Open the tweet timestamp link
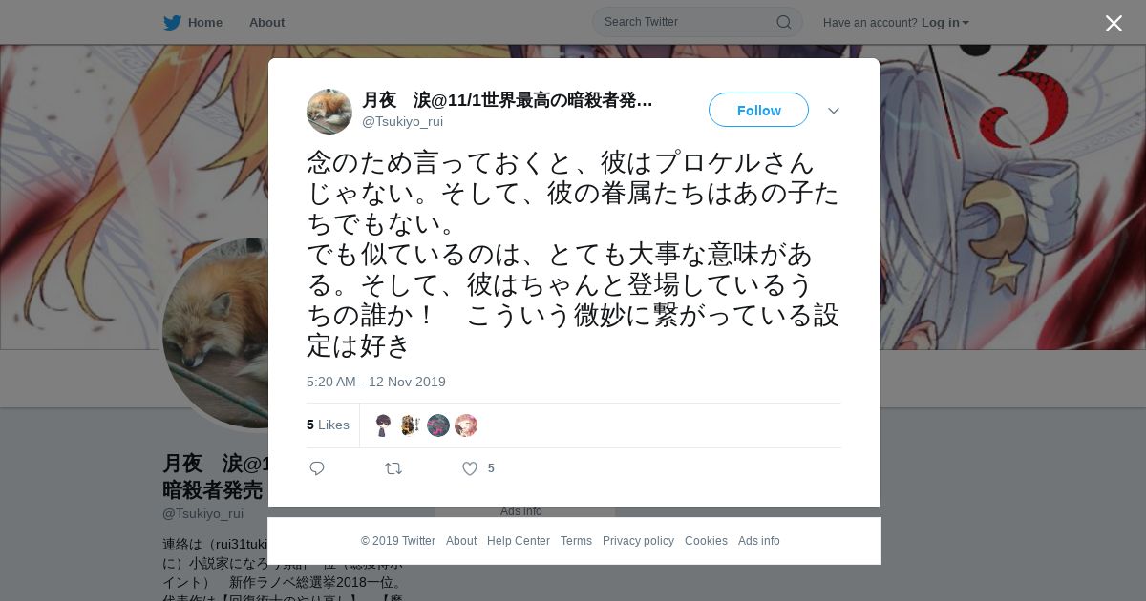 376,382
